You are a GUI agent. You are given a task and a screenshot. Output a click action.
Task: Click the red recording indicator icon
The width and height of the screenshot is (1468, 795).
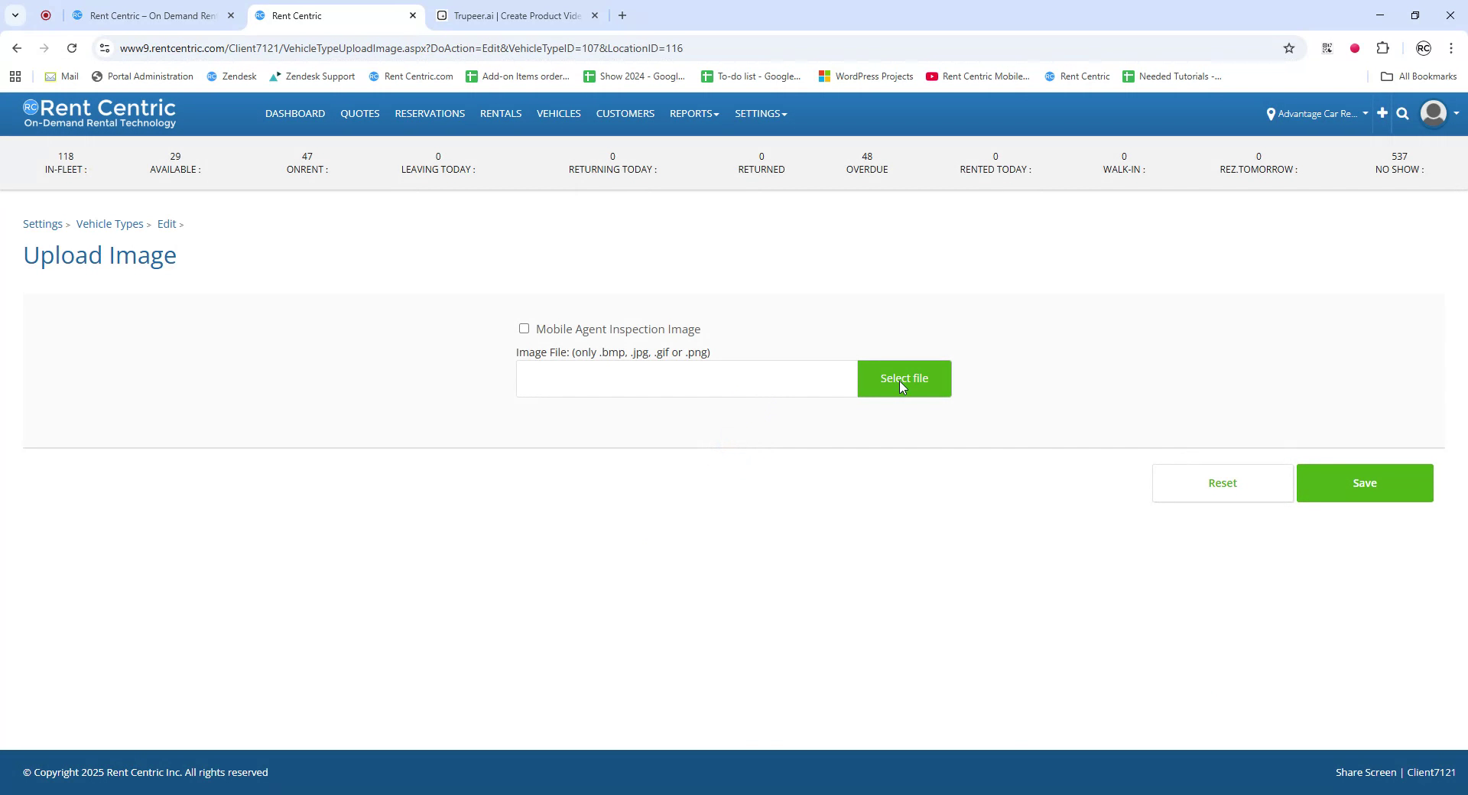[1354, 48]
